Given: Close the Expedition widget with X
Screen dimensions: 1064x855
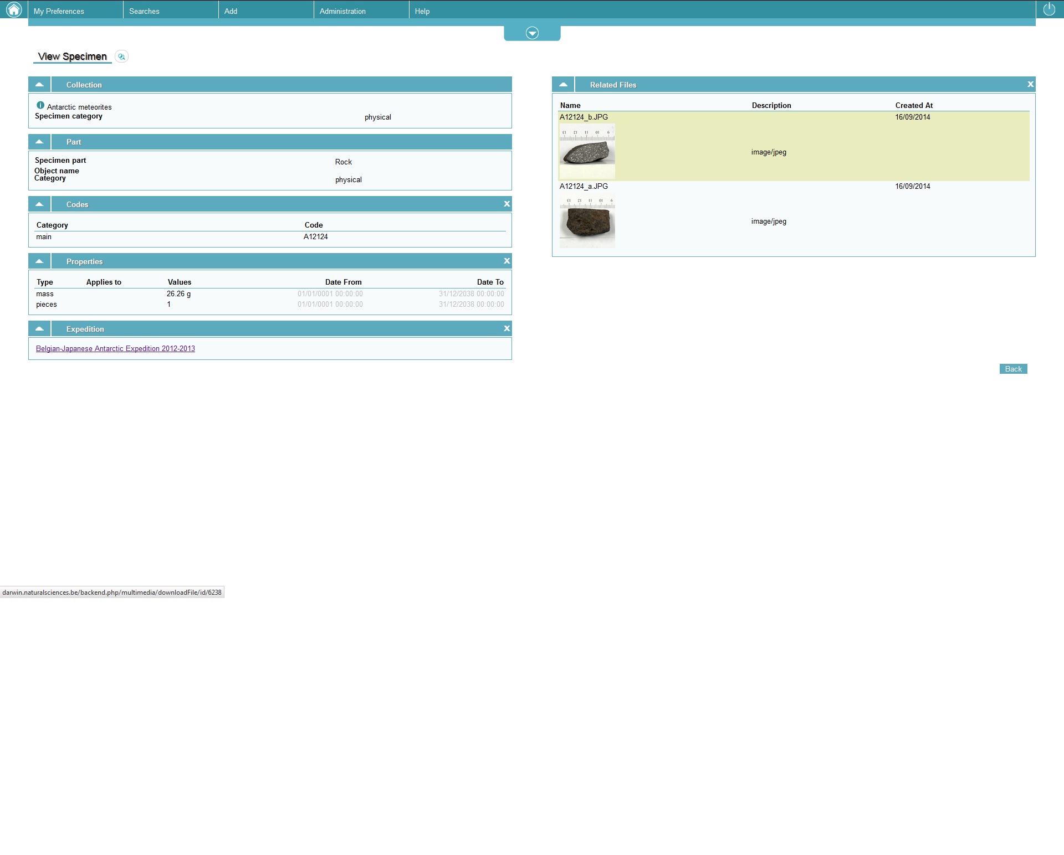Looking at the screenshot, I should tap(507, 329).
